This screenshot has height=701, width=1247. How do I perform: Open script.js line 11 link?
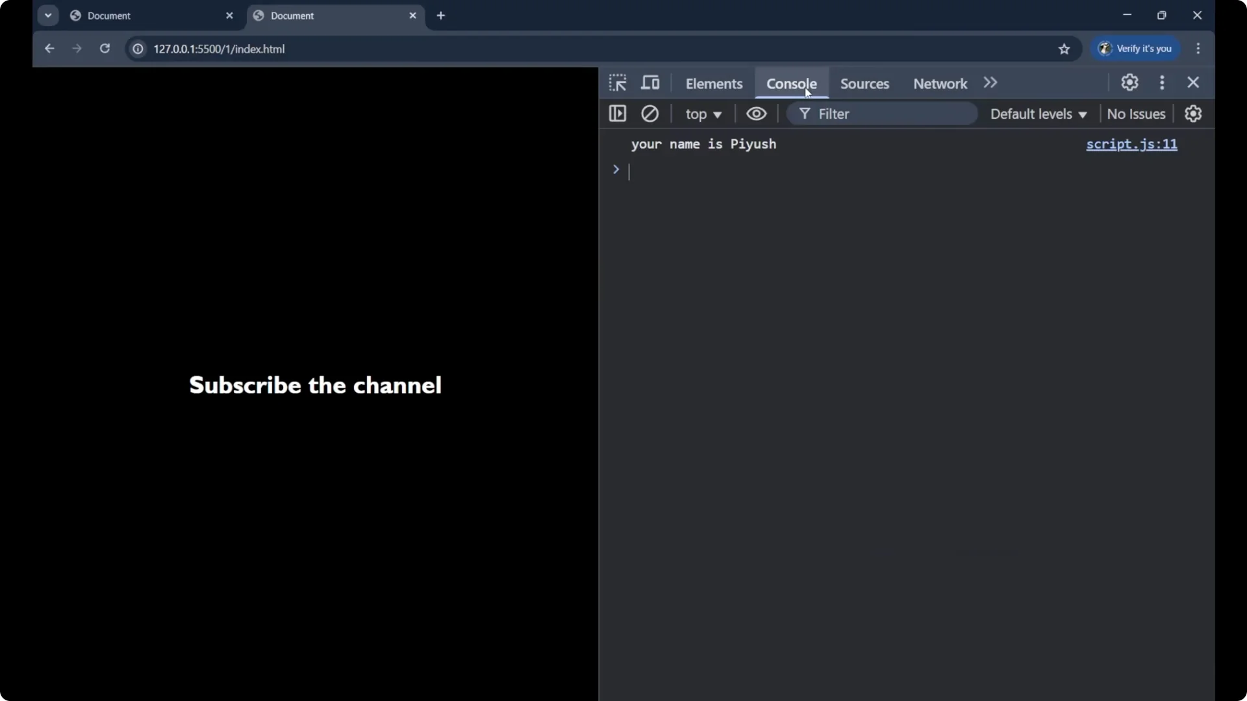tap(1131, 144)
